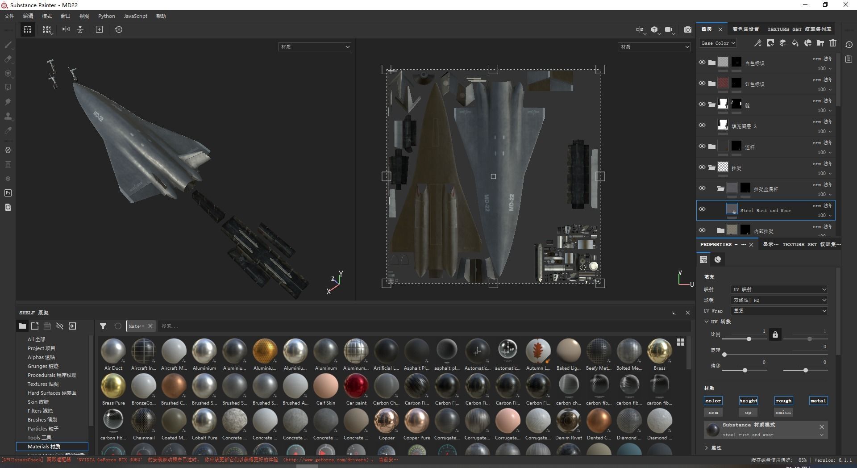857x468 pixels.
Task: Hide the 连杆 layer folder
Action: point(702,146)
